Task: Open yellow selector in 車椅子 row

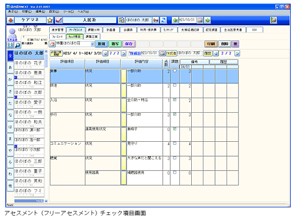Action: click(124, 134)
